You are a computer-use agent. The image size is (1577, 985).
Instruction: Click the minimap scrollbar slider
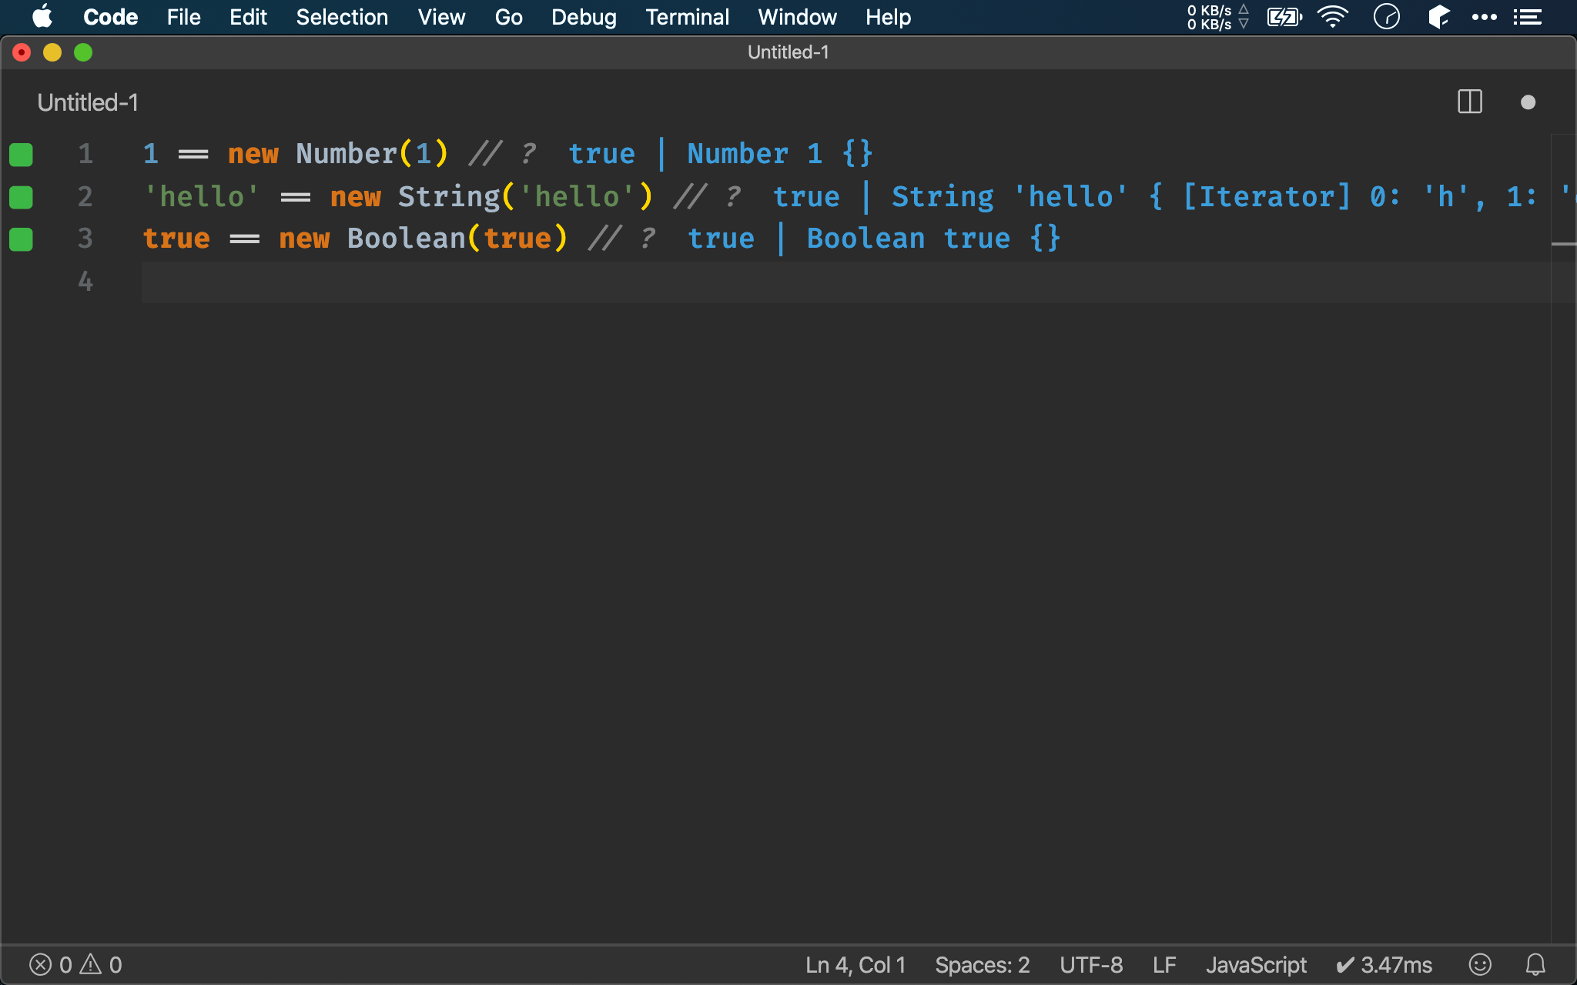coord(1563,244)
